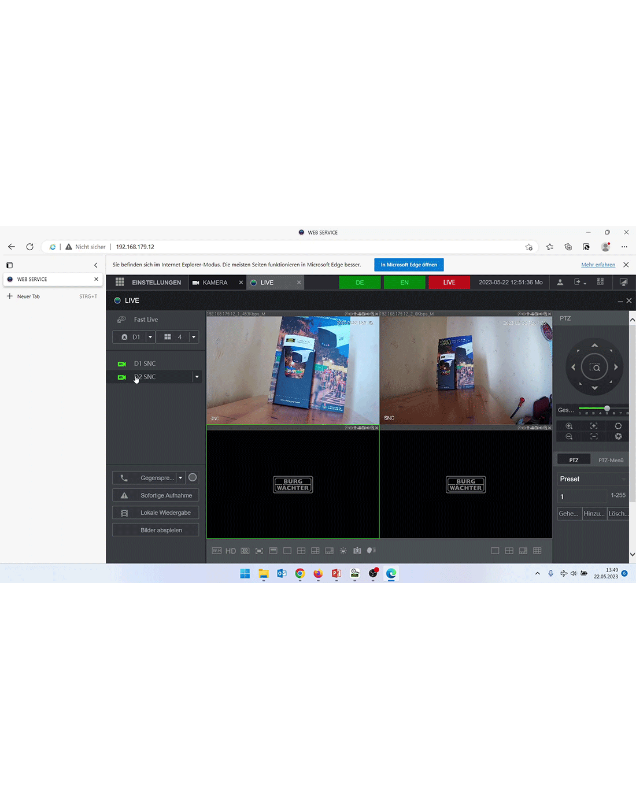The width and height of the screenshot is (636, 809).
Task: Click the PTZ speed slider handle
Action: [x=607, y=409]
